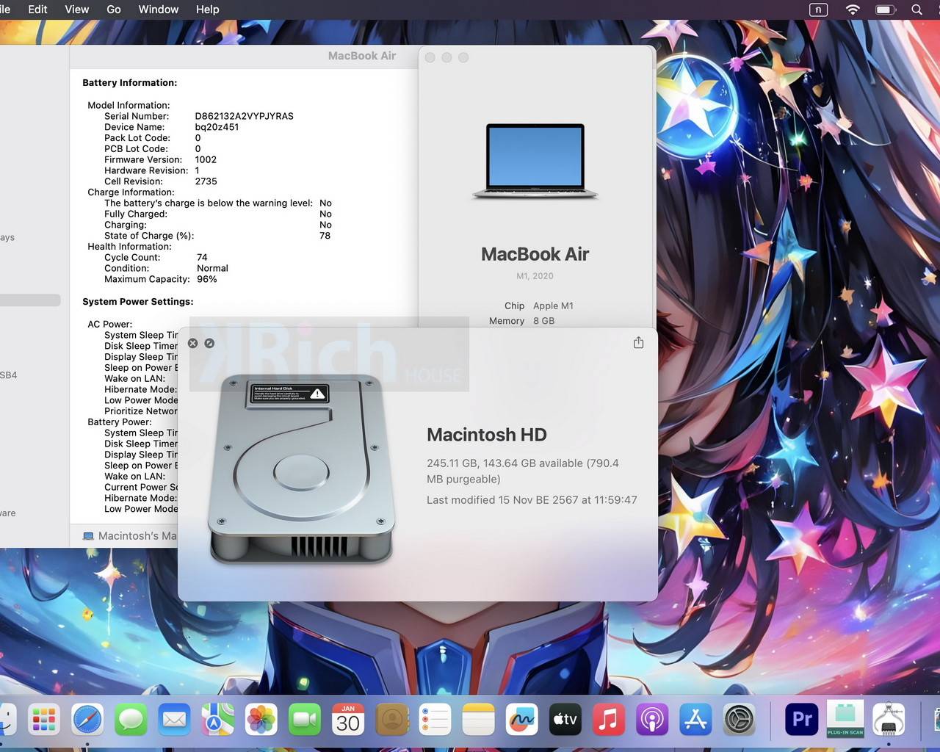
Task: Launch Maps from the dock
Action: [x=217, y=720]
